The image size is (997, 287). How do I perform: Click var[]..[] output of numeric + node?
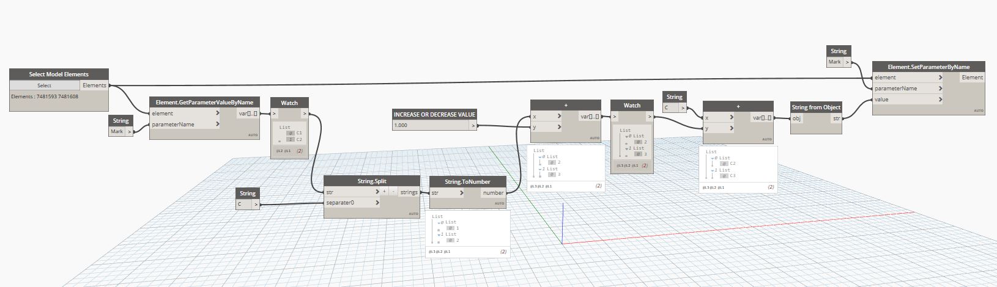pos(590,116)
